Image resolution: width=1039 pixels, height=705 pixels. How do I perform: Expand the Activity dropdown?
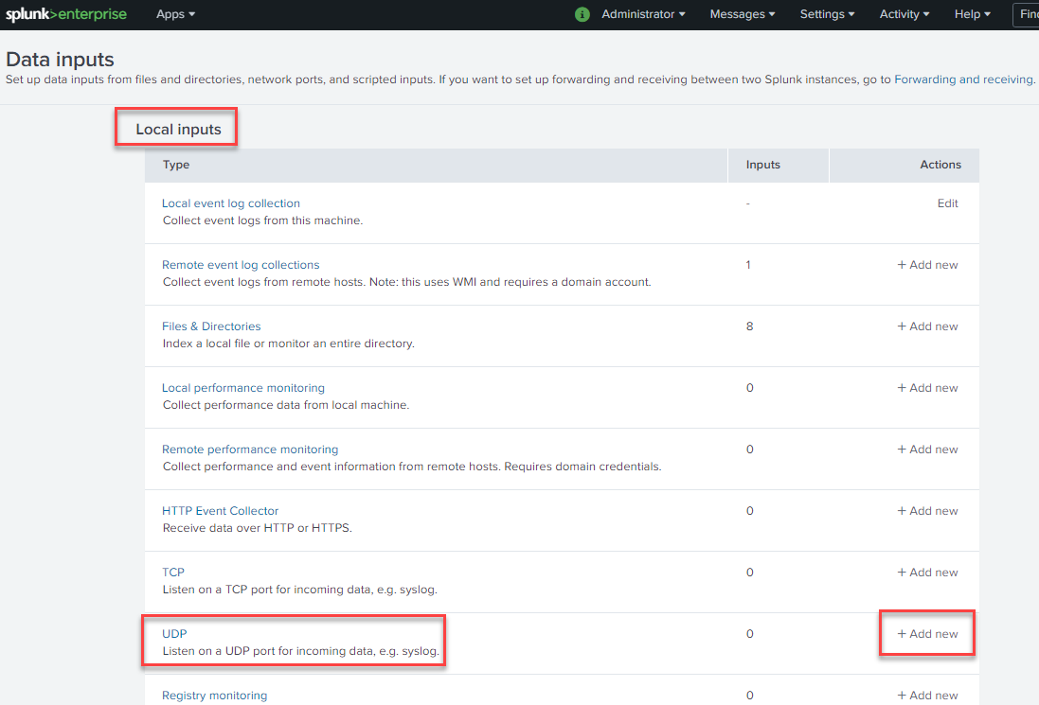(x=903, y=14)
